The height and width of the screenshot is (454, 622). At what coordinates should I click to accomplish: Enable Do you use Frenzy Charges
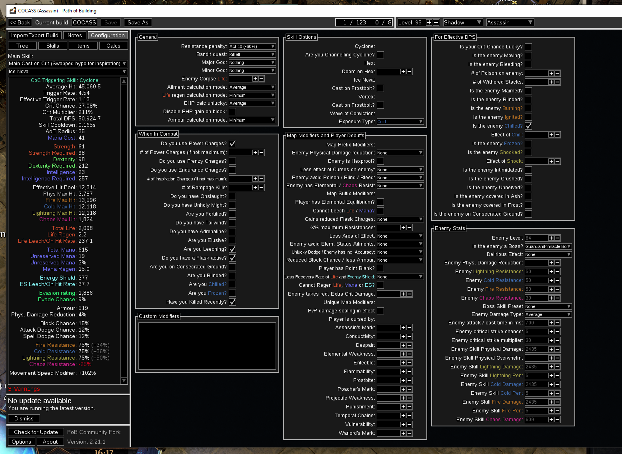tap(232, 161)
